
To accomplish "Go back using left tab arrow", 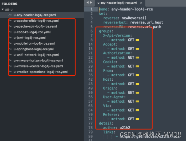I will (x=87, y=3).
